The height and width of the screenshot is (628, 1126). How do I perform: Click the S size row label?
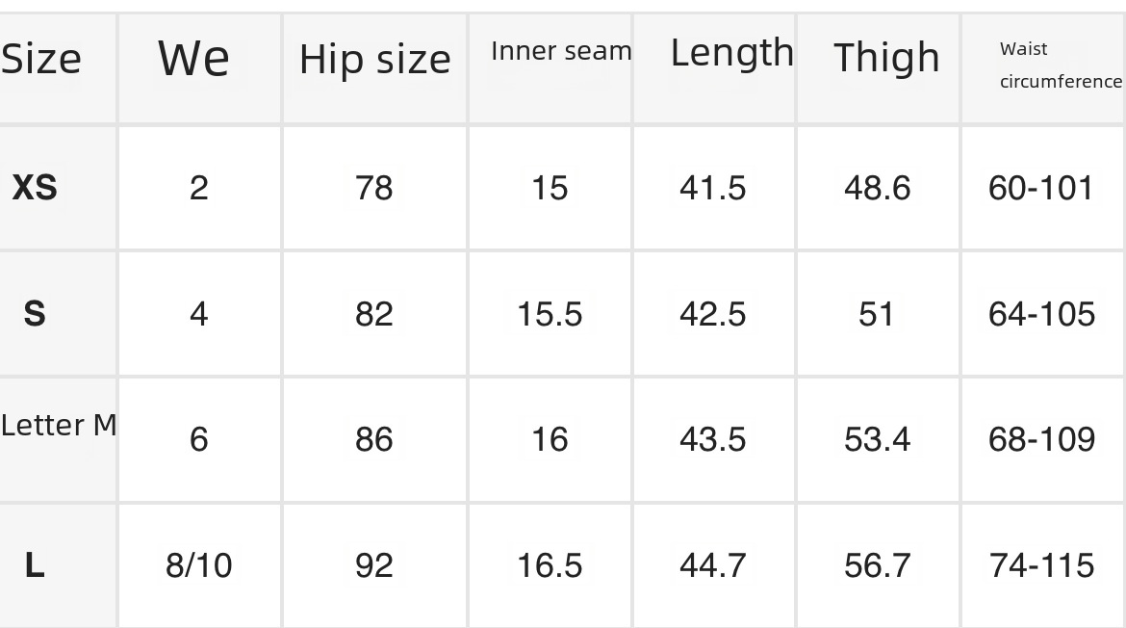[x=35, y=314]
